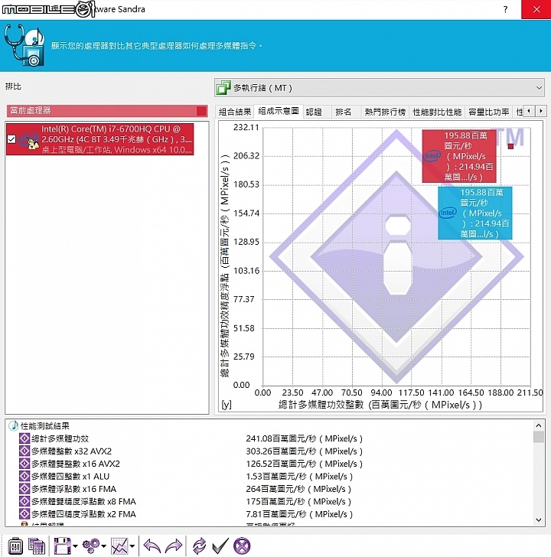
Task: Click the circled X cancel icon
Action: point(242,546)
